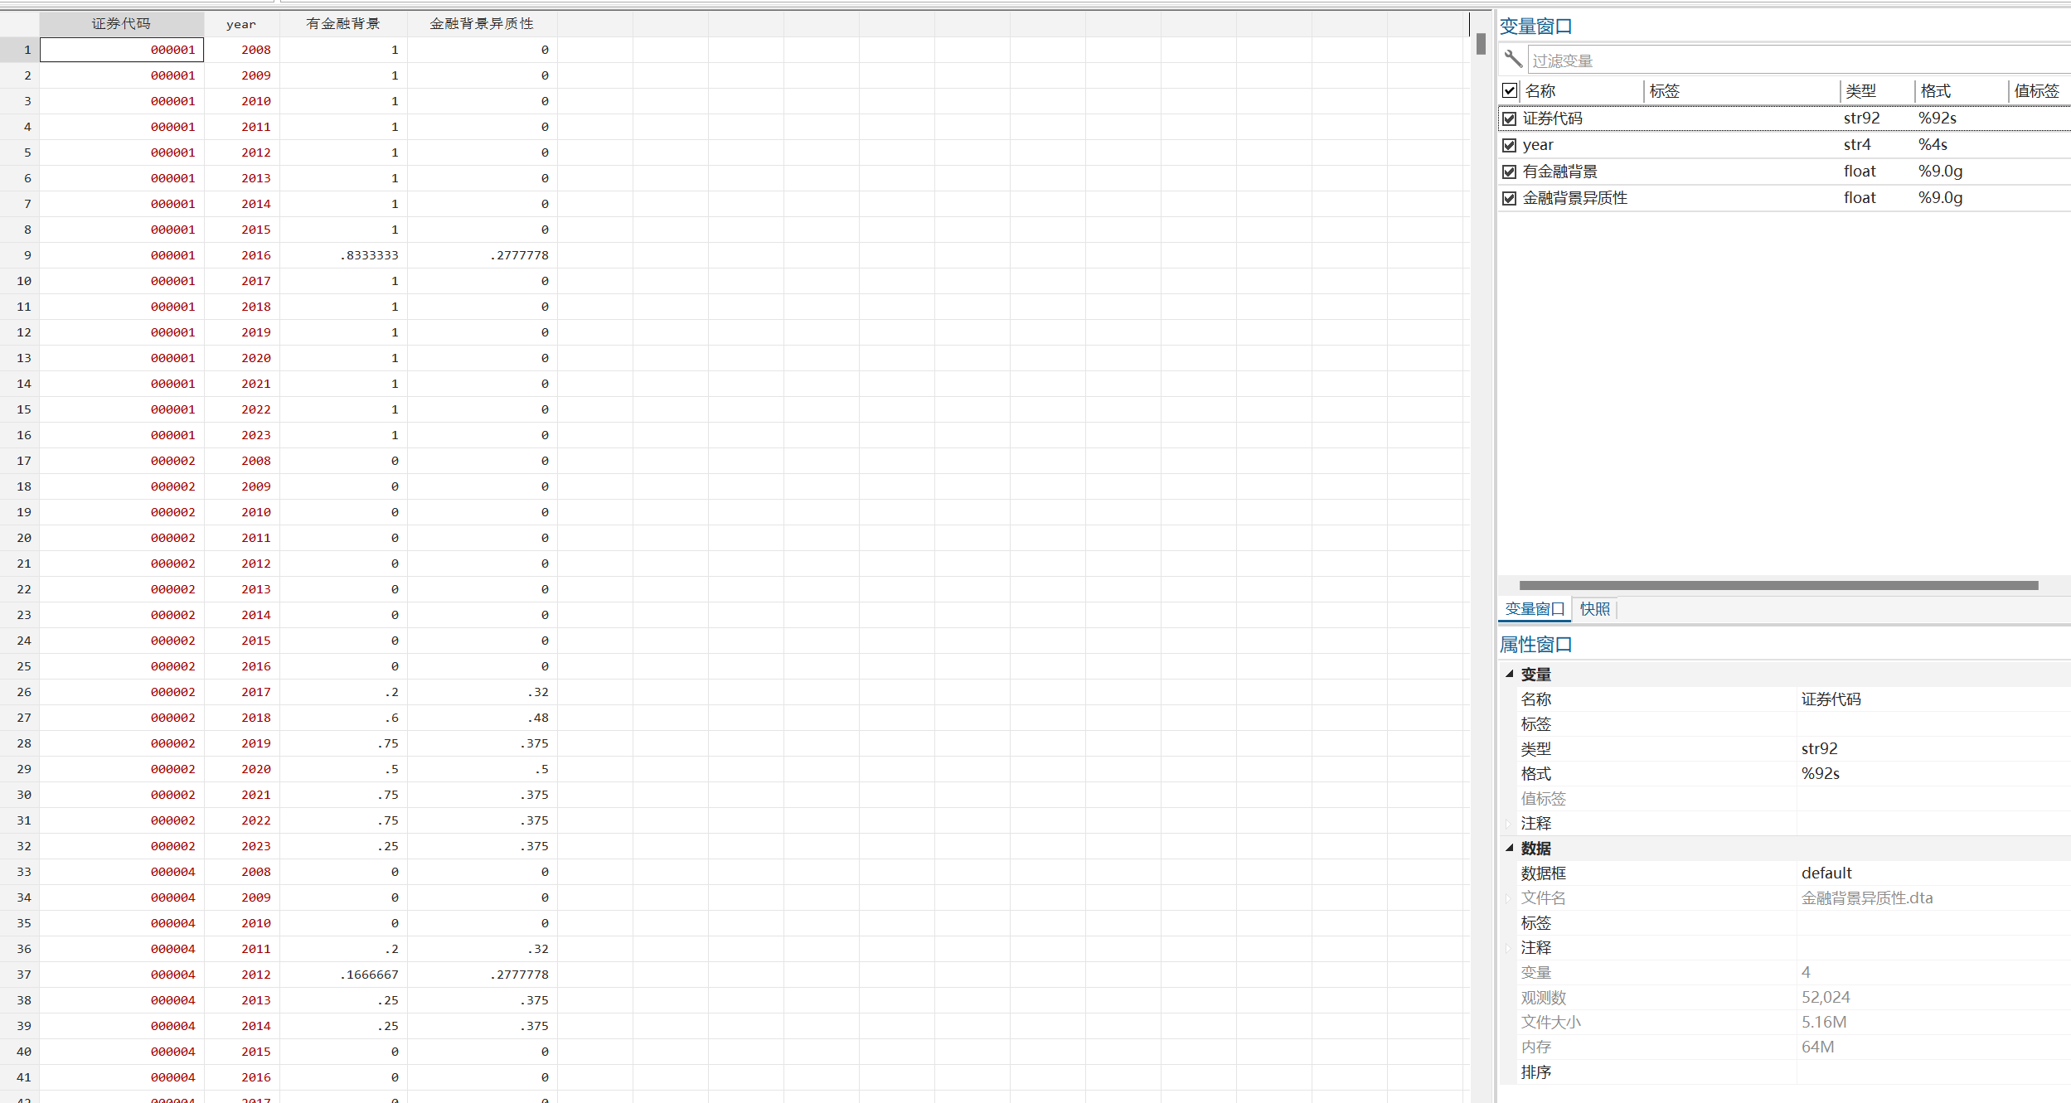Toggle the 金融背景异质性 variable checkbox
Screen dimensions: 2071x1103
pyautogui.click(x=1510, y=198)
